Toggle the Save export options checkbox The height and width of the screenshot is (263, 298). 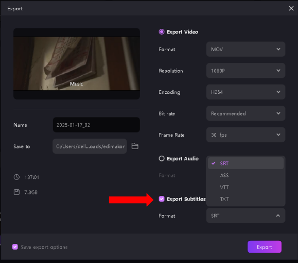tap(15, 247)
